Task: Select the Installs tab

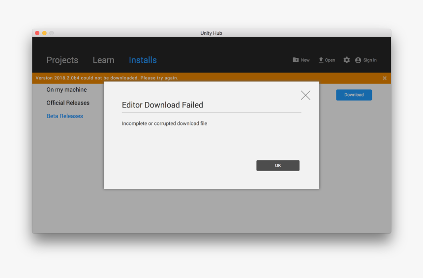Action: point(143,60)
